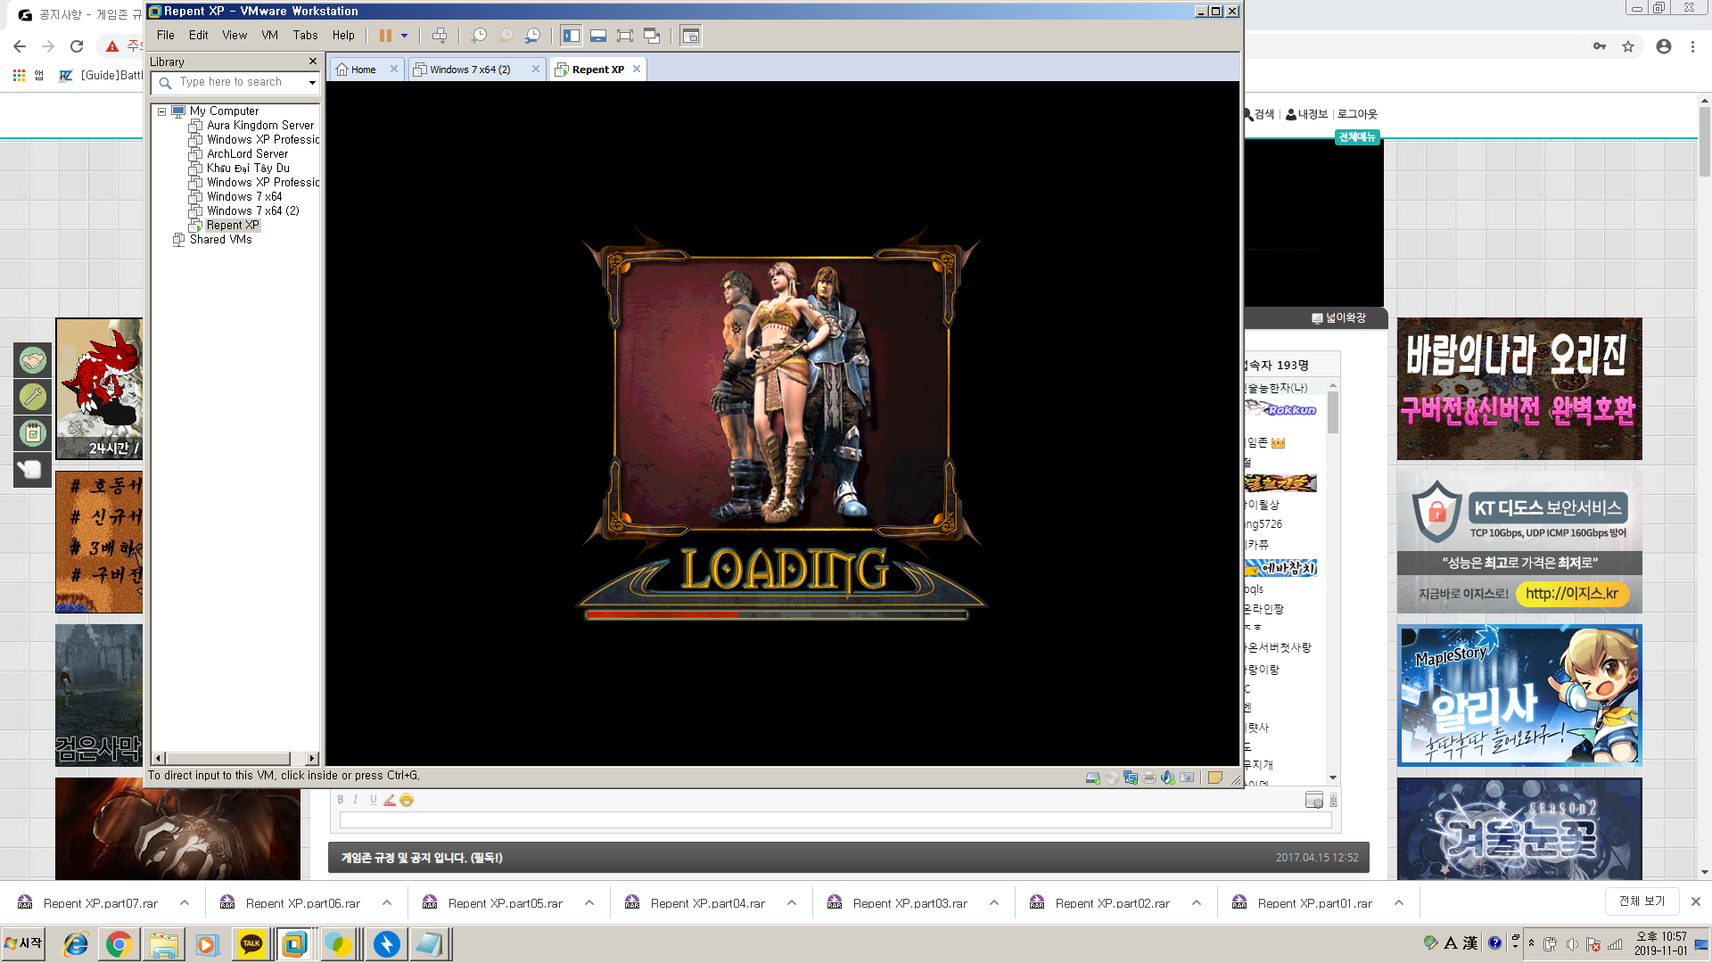Toggle the console view toolbar button
Viewport: 1712px width, 963px height.
tap(690, 36)
